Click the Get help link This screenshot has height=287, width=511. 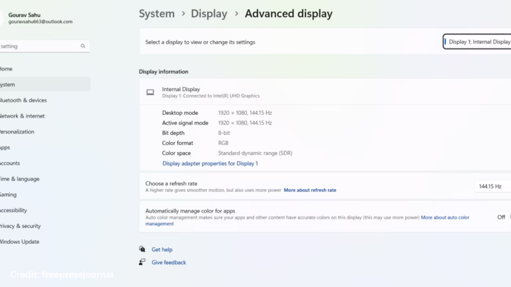coord(162,250)
